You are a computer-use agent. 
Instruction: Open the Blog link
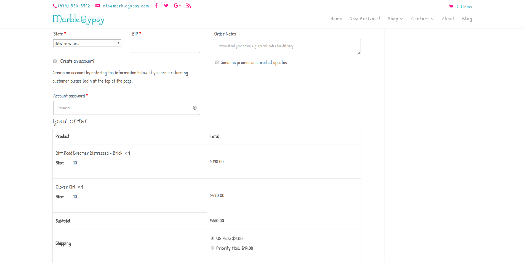click(x=467, y=19)
